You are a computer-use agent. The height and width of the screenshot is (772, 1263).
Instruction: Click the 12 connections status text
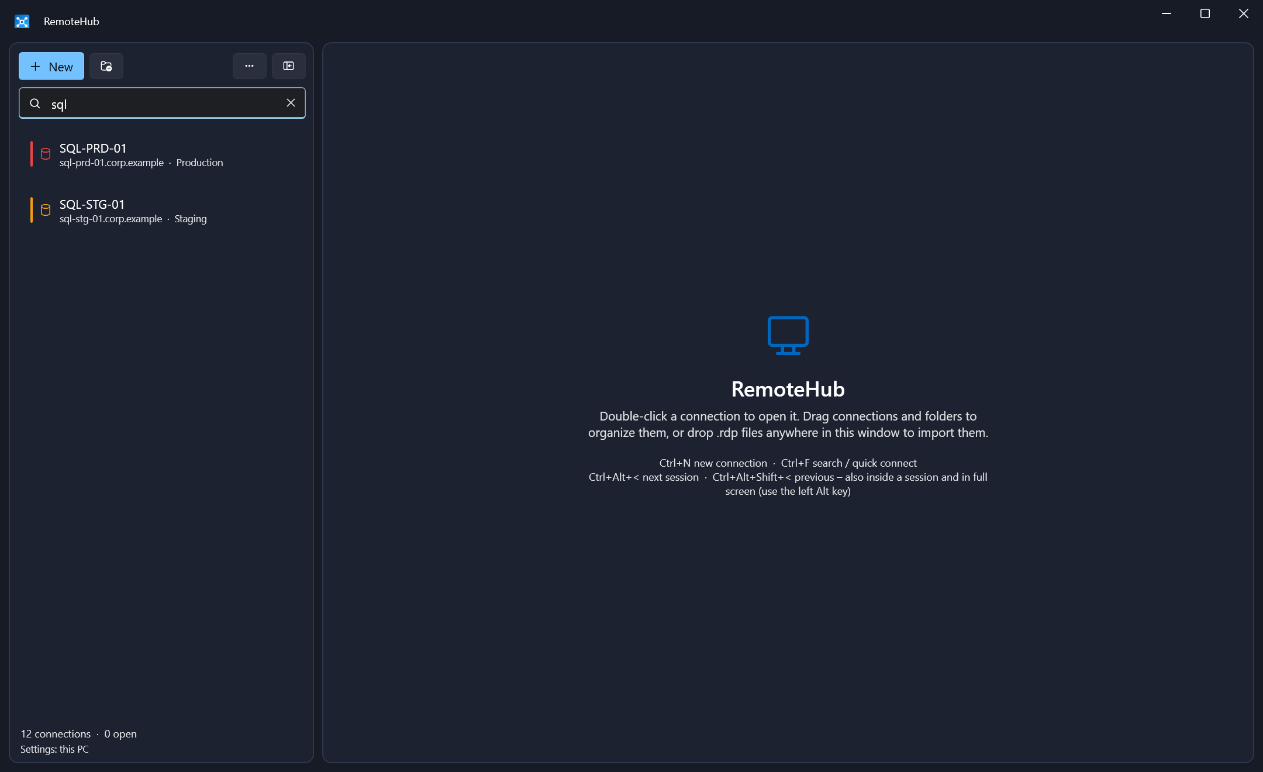coord(56,734)
